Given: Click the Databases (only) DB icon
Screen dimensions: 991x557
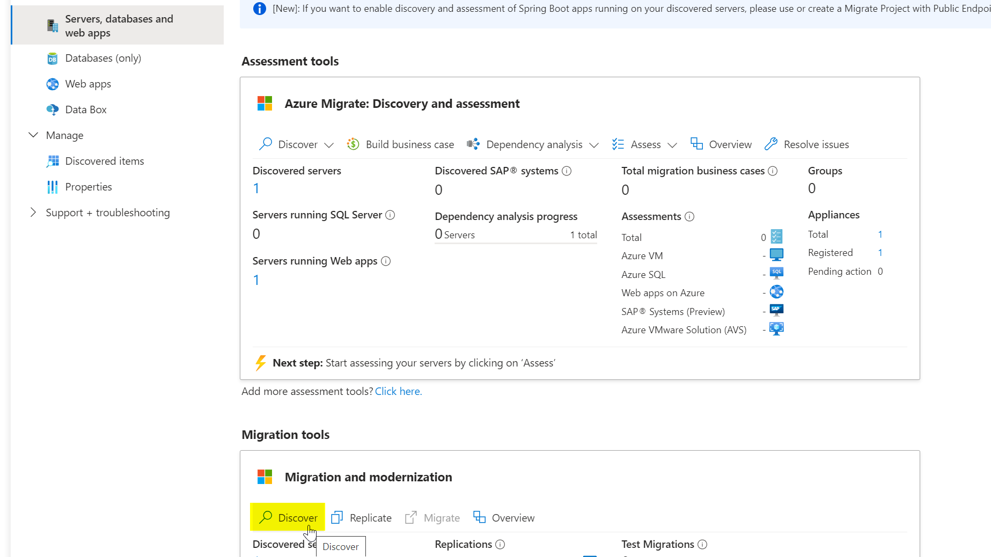Looking at the screenshot, I should 53,58.
